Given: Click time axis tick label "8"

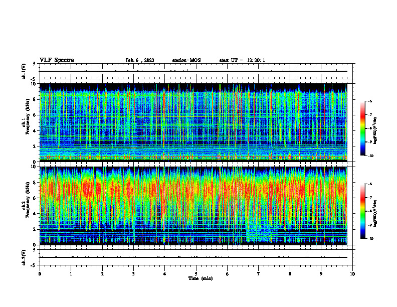Looking at the screenshot, I should pyautogui.click(x=290, y=274).
